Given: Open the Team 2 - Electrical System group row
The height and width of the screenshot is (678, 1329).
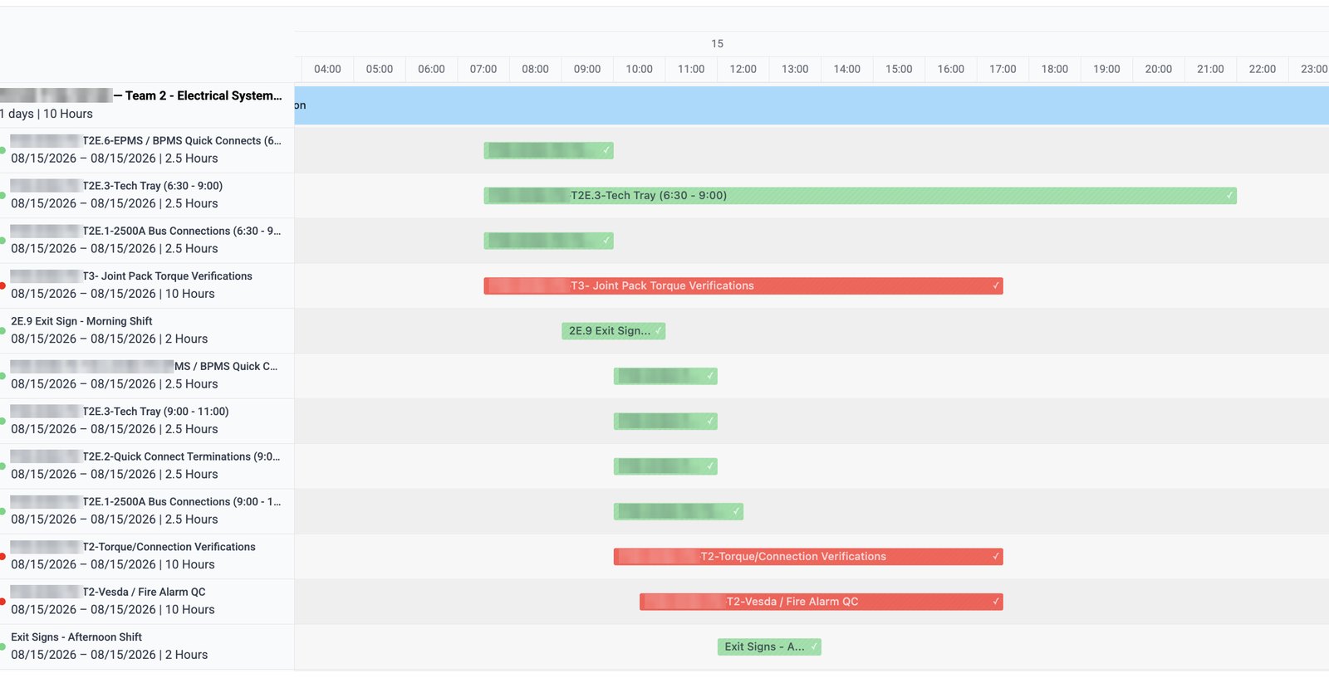Looking at the screenshot, I should (x=147, y=105).
